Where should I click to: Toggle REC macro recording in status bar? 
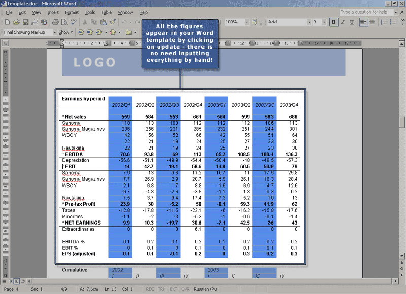click(x=150, y=289)
